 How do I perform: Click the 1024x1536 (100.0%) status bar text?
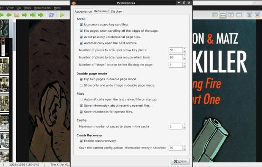(24, 164)
